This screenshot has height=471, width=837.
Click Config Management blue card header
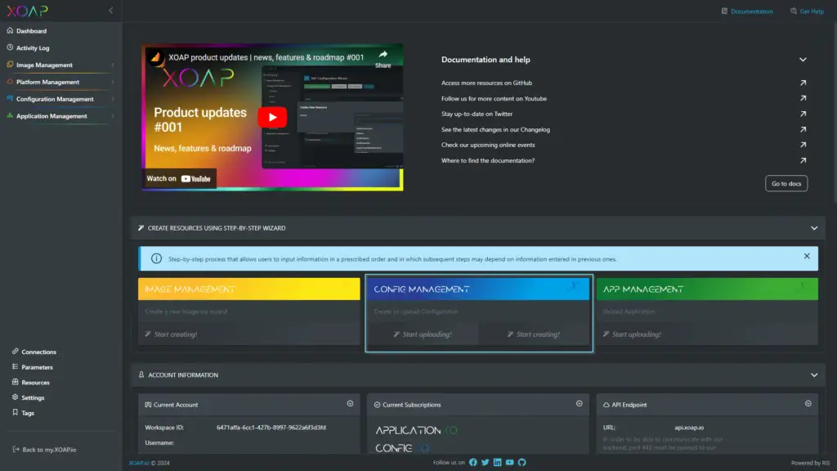tap(478, 289)
